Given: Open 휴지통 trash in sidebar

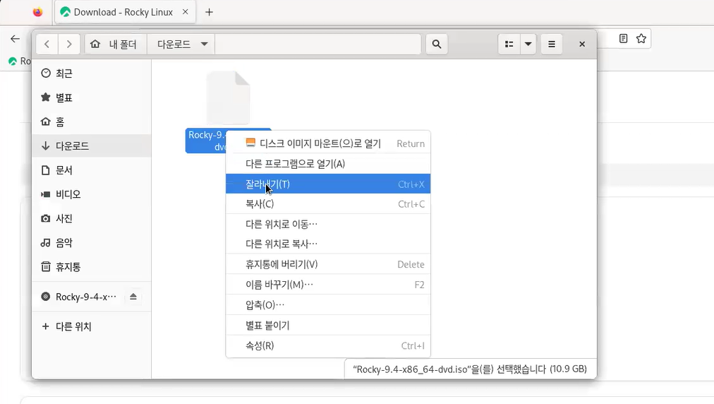Looking at the screenshot, I should pos(91,267).
